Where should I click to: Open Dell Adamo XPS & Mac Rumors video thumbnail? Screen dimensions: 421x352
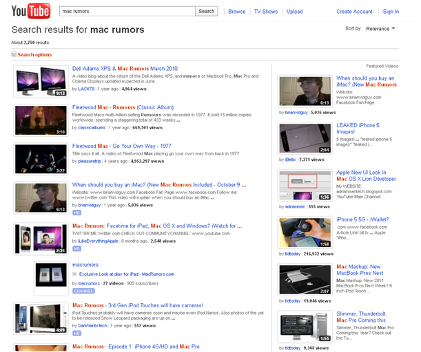[x=41, y=81]
